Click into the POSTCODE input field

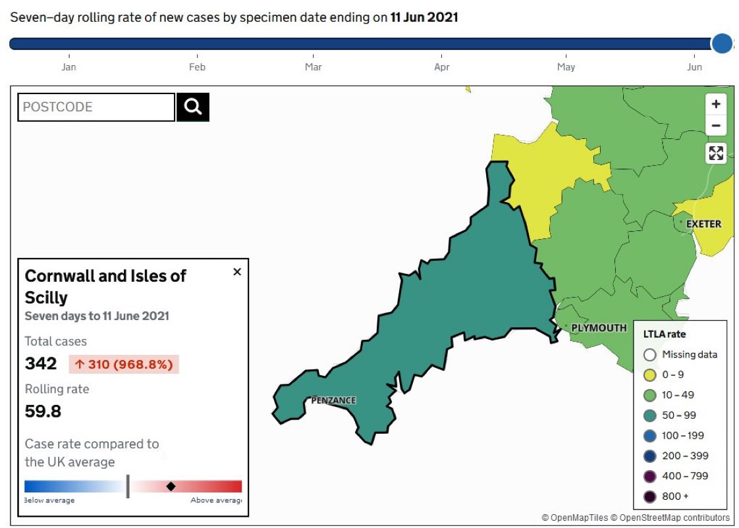coord(96,107)
